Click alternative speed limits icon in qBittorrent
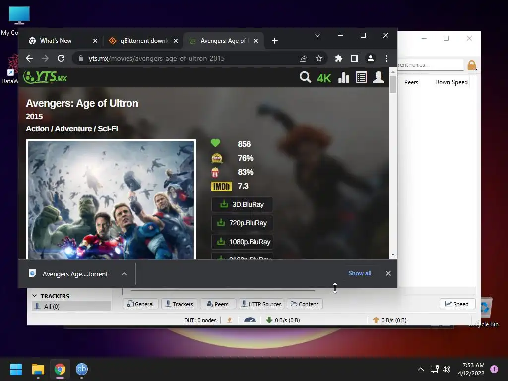This screenshot has width=508, height=381. pos(250,320)
